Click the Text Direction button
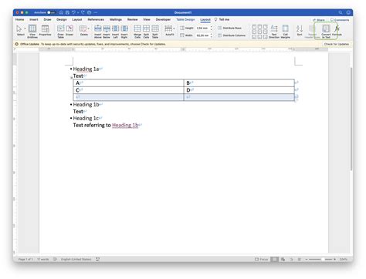 tap(274, 32)
